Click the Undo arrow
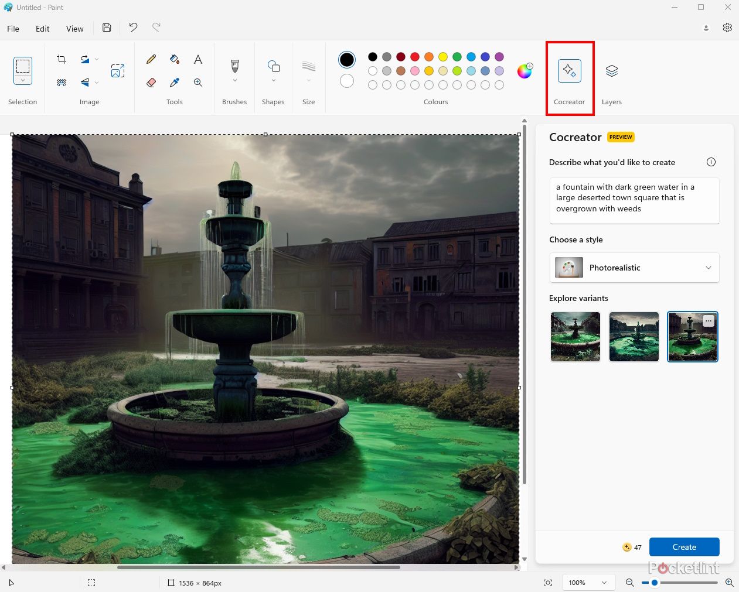Viewport: 739px width, 592px height. click(x=133, y=27)
